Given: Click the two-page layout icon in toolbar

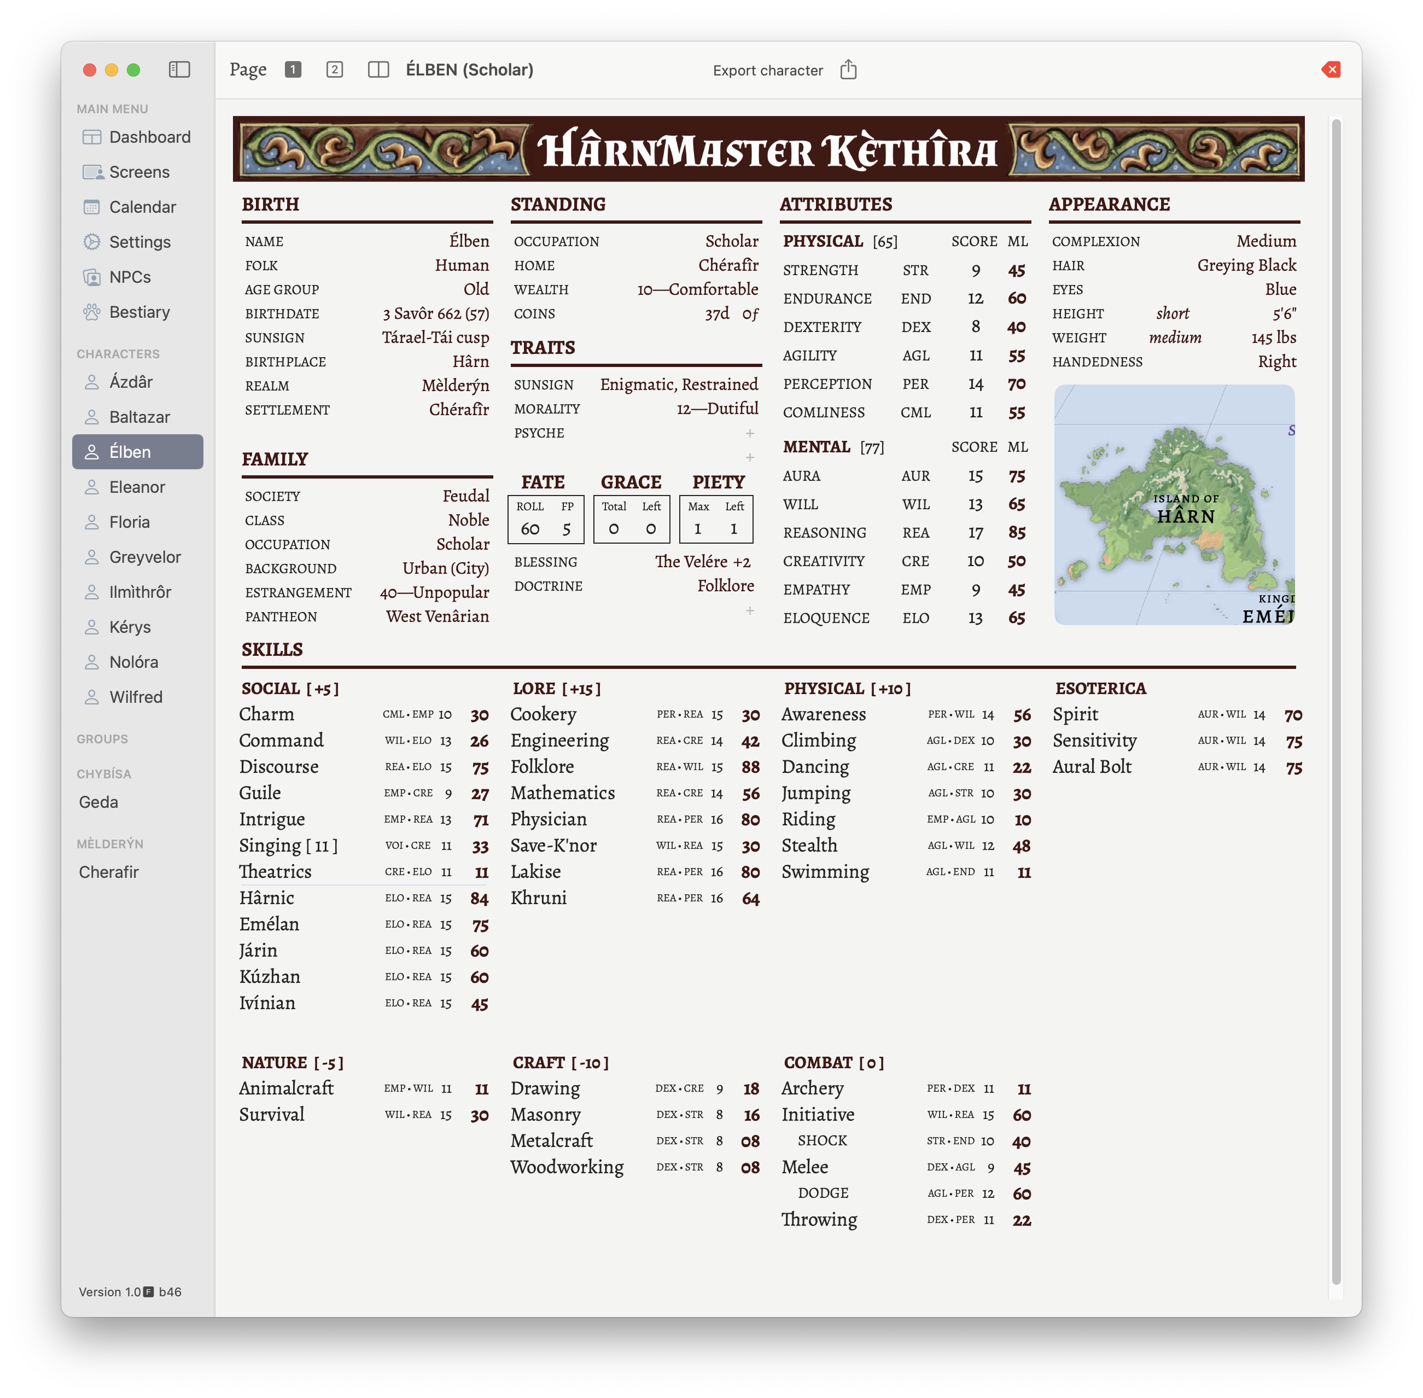Looking at the screenshot, I should tap(380, 70).
